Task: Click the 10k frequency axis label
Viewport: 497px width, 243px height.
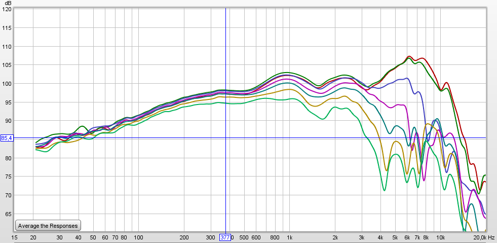Action: (x=441, y=237)
